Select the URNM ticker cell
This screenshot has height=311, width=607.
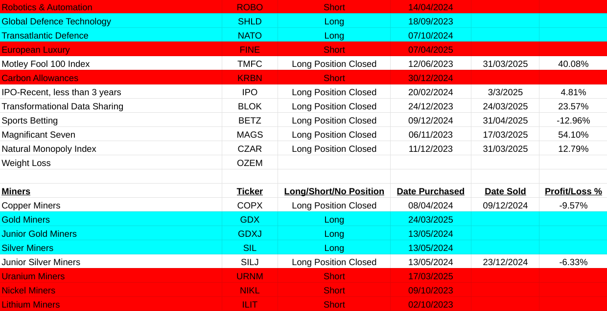coord(250,276)
